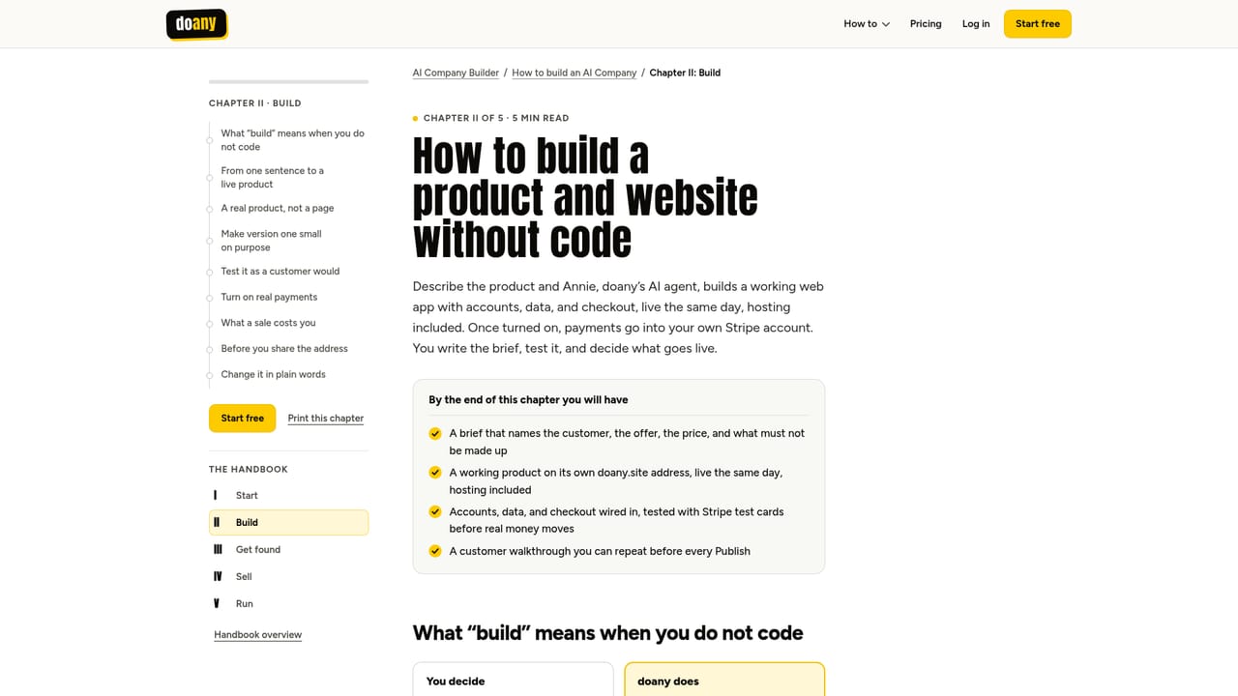Open handbook chapter I Start

click(x=288, y=495)
